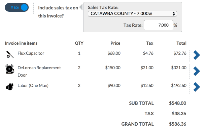Click the $72.76 total for Flux Capacitor
Image resolution: width=207 pixels, height=128 pixels.
coord(180,53)
